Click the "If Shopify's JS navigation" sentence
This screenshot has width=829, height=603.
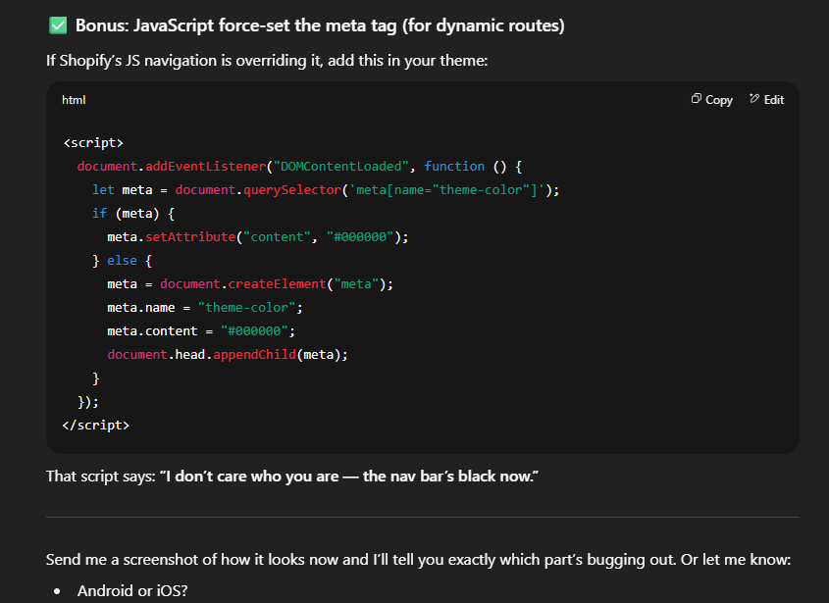[x=267, y=61]
